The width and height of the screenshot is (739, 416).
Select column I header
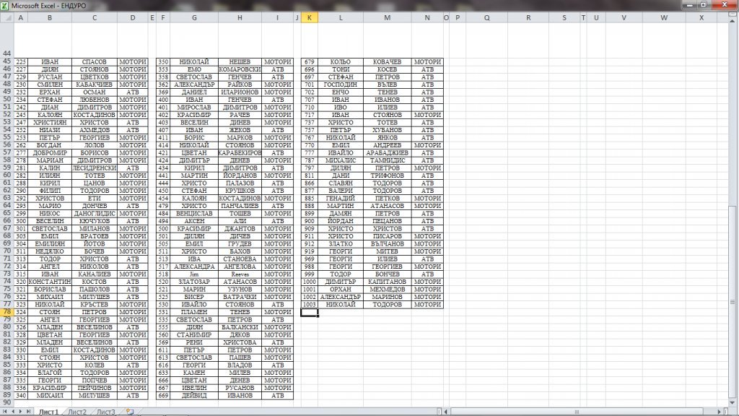[x=277, y=17]
